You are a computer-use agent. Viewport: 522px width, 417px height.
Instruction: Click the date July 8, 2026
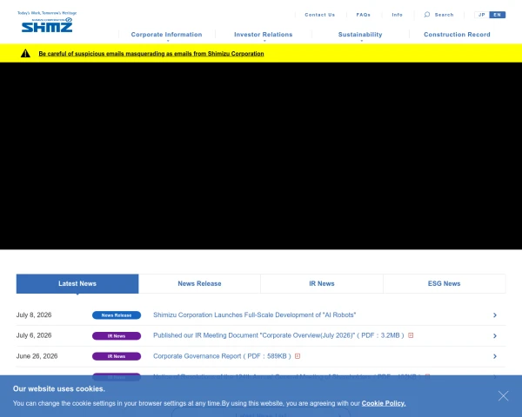click(34, 314)
